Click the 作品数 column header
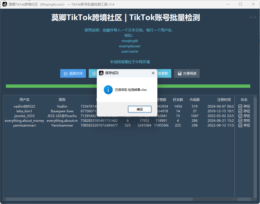Viewport: 260px width, 204px height. [194, 100]
